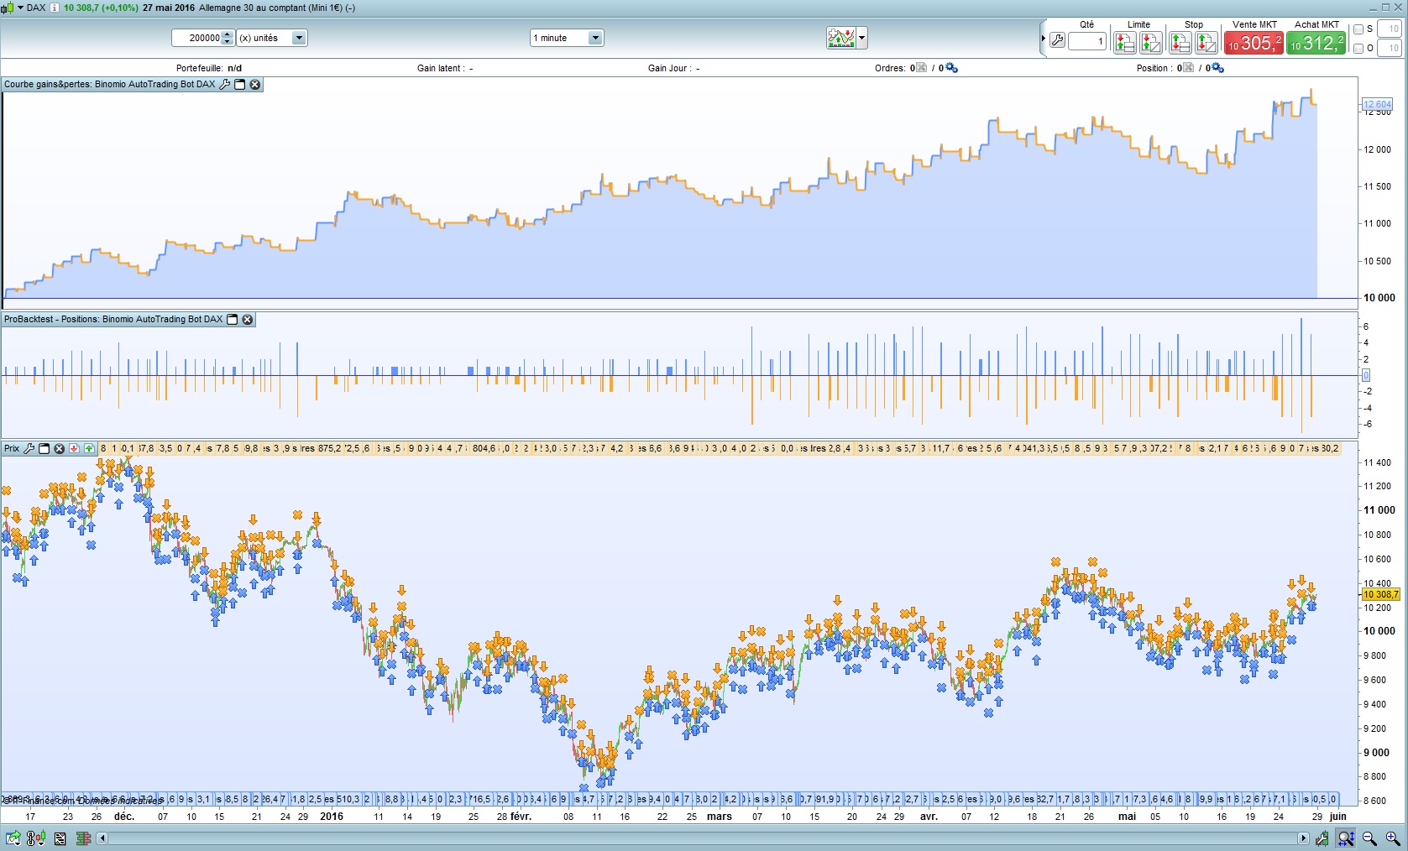Click the zoom in magnifier icon
This screenshot has width=1408, height=851.
(1392, 838)
